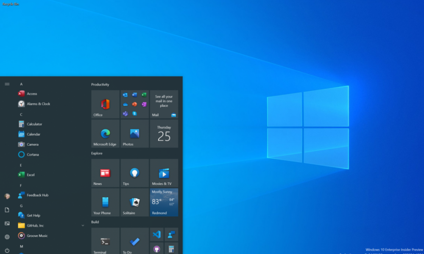Click the letter M header in app list

[x=21, y=246]
